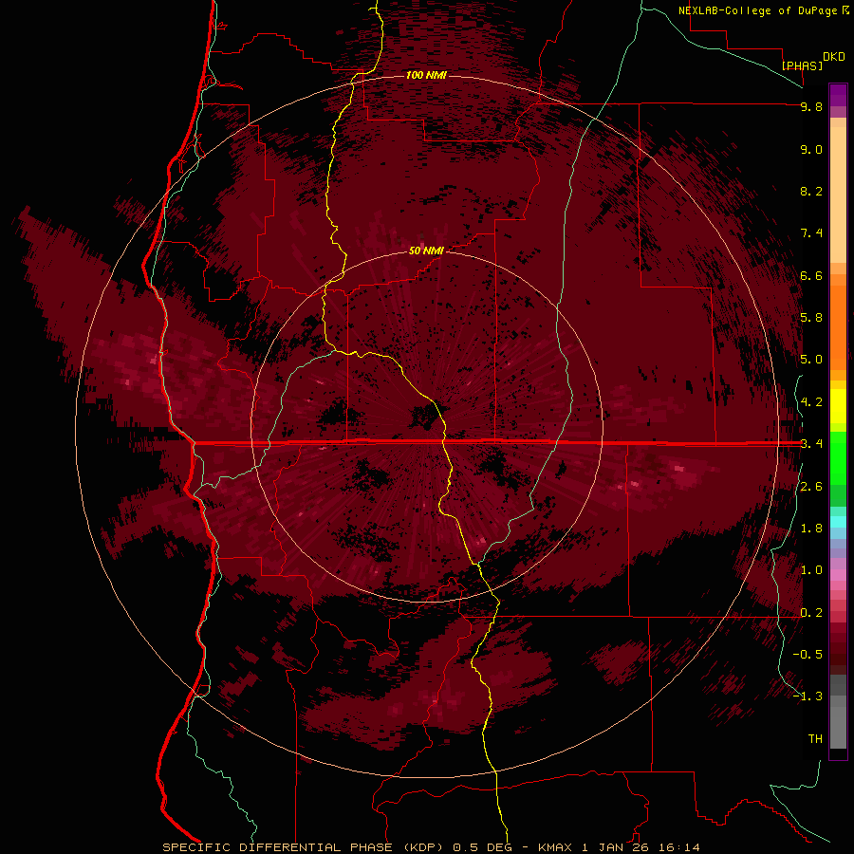
Task: Click the 0.5 DEG elevation text in the caption
Action: point(483,847)
